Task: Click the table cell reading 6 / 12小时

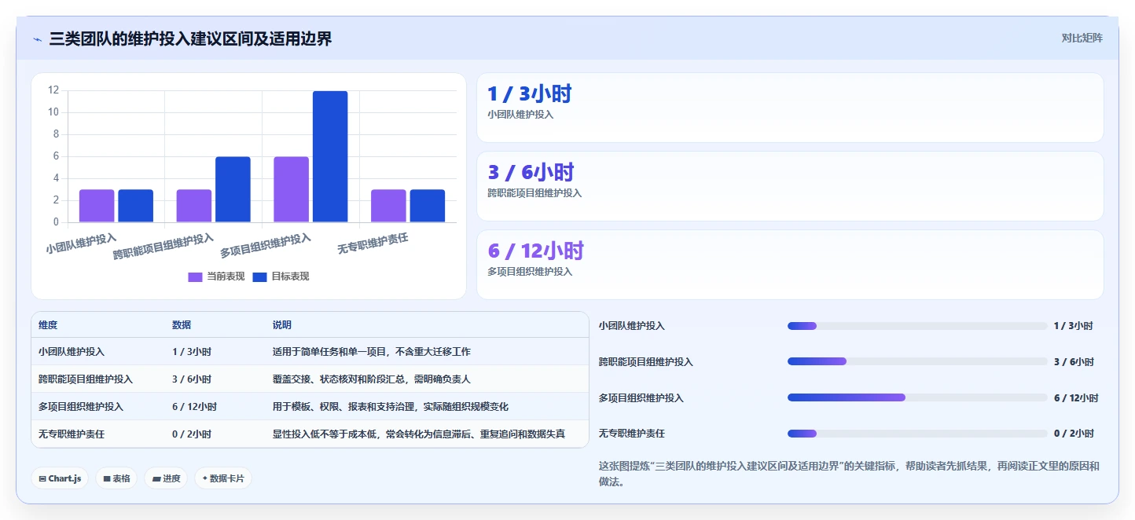Action: point(195,406)
